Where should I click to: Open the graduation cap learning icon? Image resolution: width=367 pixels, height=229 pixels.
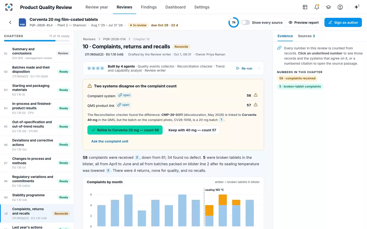pyautogui.click(x=329, y=7)
